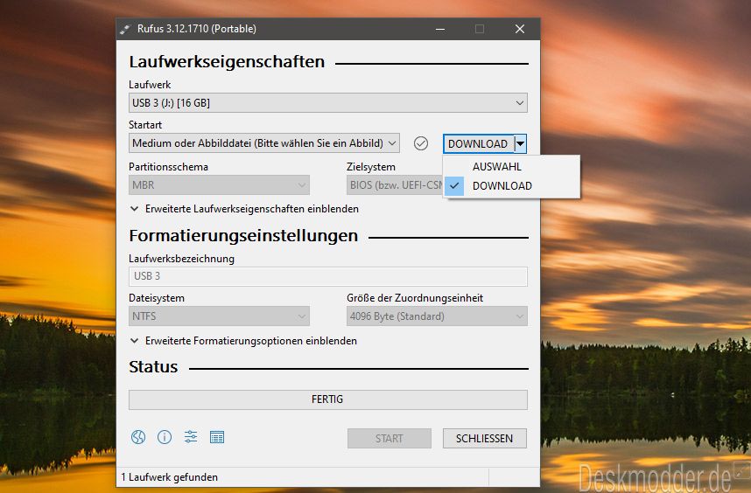
Task: Click the Laufwerkseigenschaften heading
Action: tap(227, 62)
